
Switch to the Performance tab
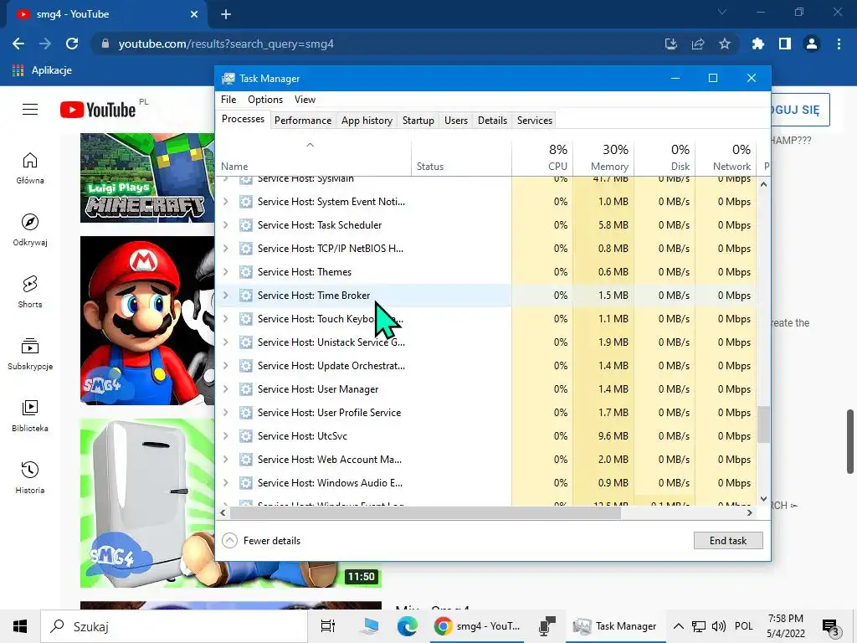[x=303, y=121]
